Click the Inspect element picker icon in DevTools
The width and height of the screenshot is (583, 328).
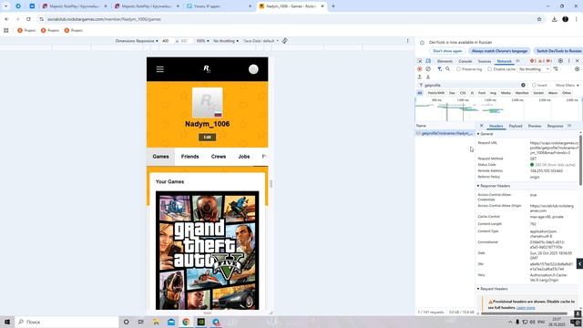pyautogui.click(x=419, y=61)
